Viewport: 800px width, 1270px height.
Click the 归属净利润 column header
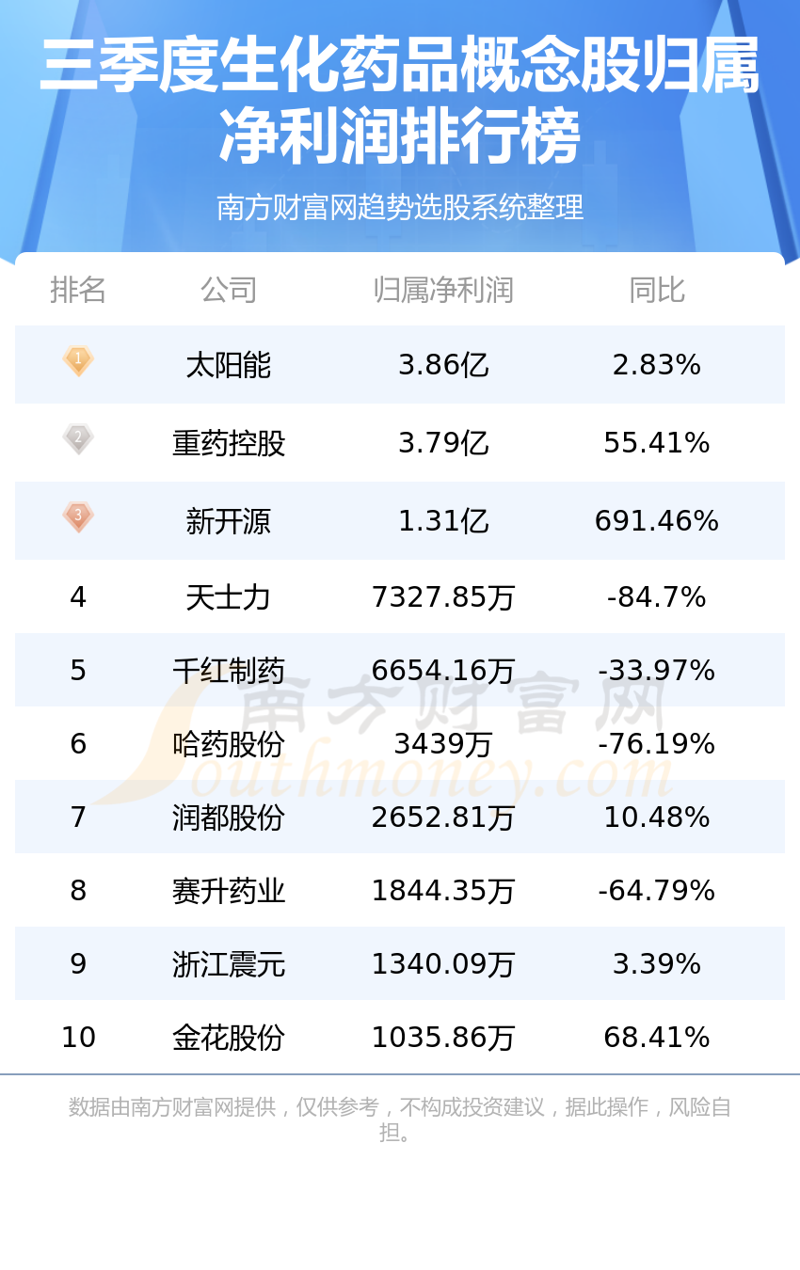coord(443,290)
